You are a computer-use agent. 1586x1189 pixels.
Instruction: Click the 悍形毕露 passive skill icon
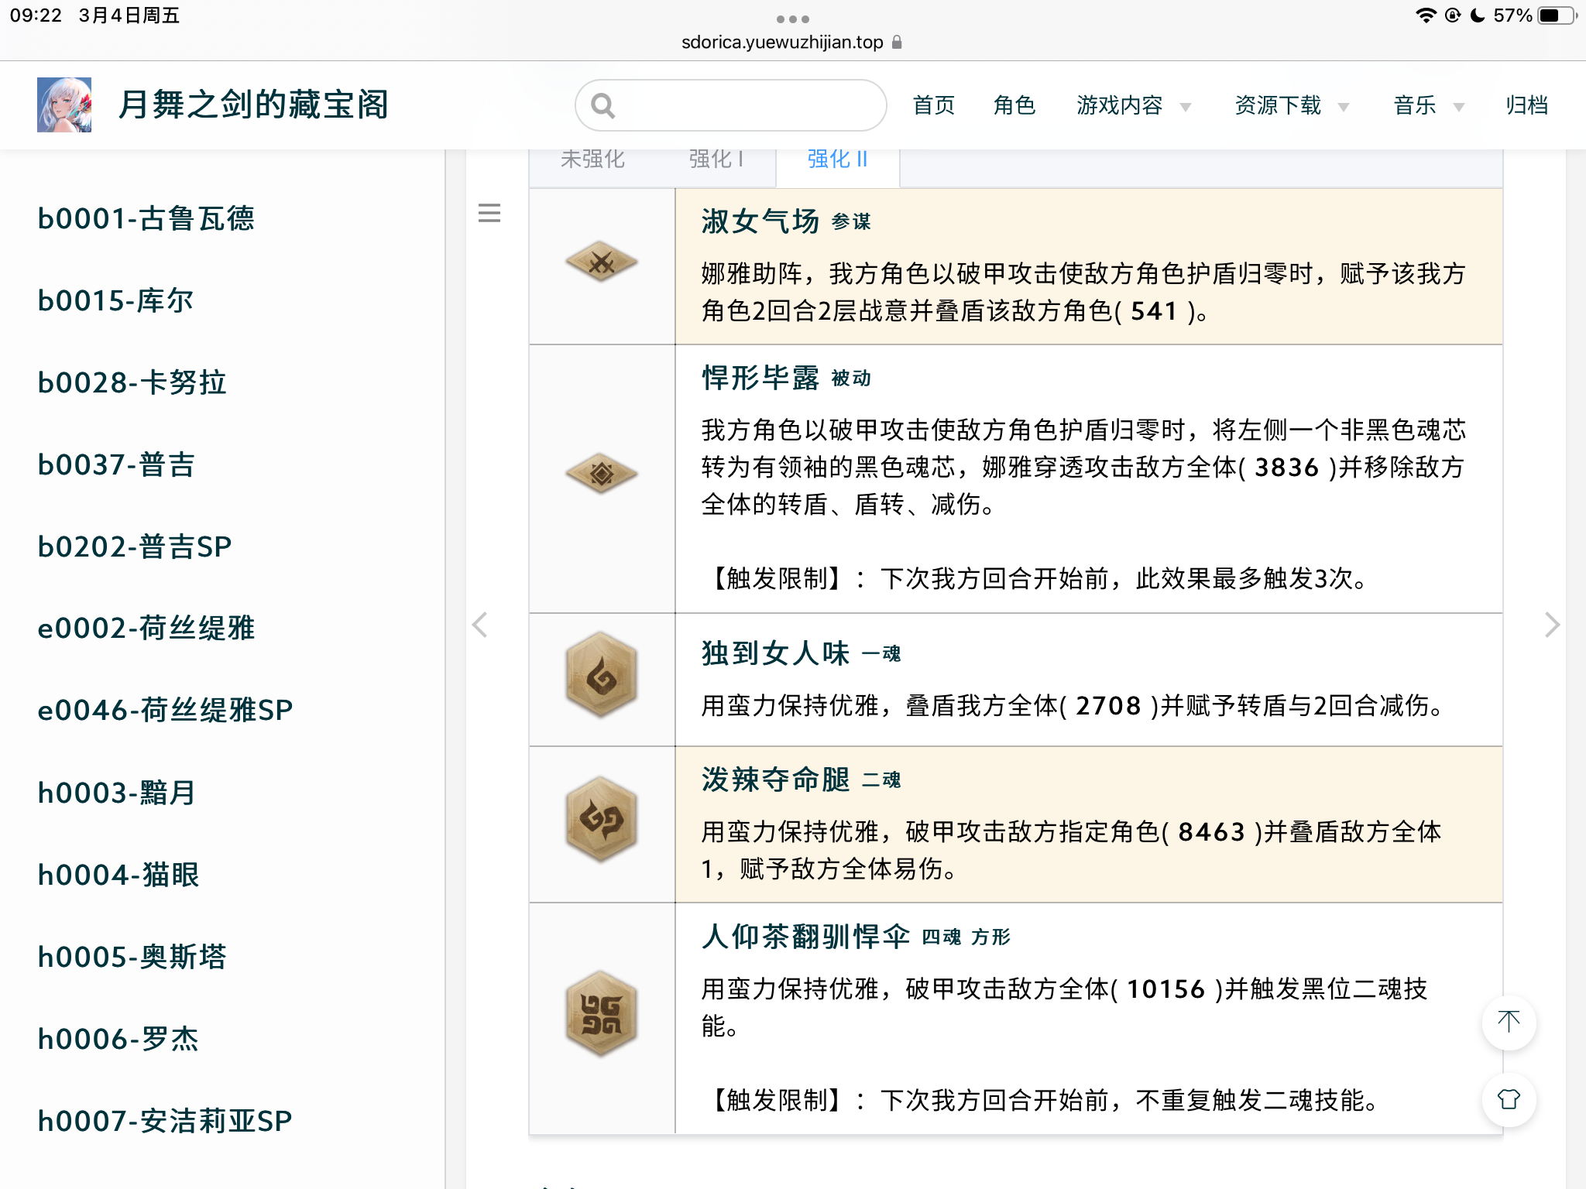[x=602, y=474]
